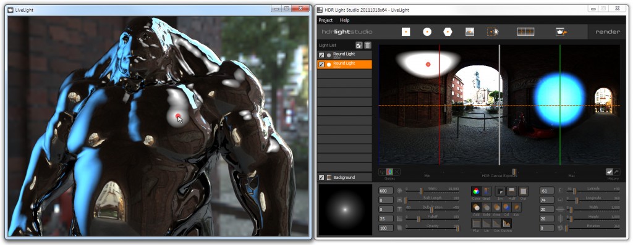Select the Add blend mode

[476, 207]
